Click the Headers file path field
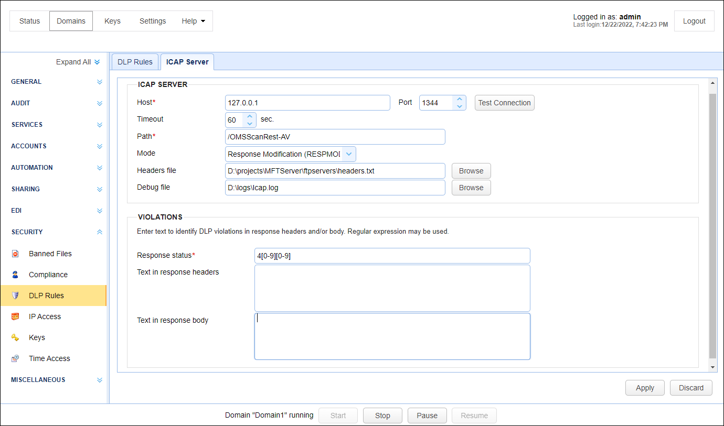 coord(335,171)
